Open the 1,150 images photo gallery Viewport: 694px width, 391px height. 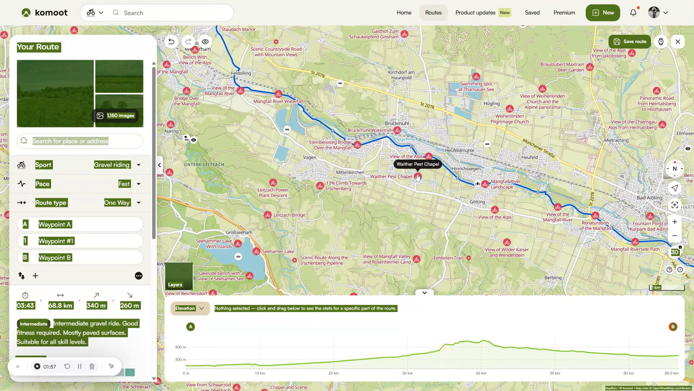[116, 115]
